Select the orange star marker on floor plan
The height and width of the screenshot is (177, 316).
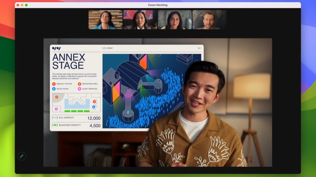click(57, 97)
